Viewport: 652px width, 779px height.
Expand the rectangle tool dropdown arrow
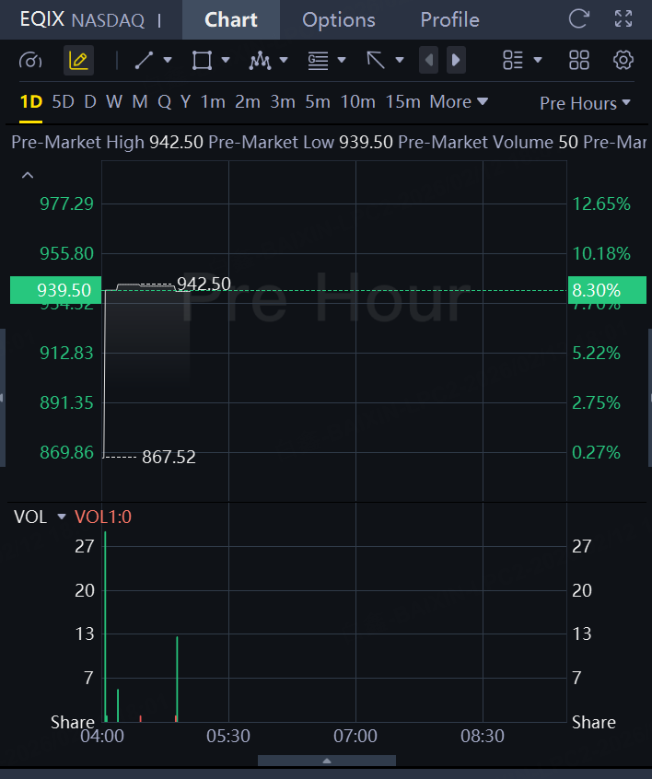226,60
